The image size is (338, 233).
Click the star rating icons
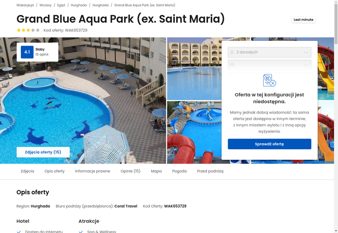click(x=28, y=30)
